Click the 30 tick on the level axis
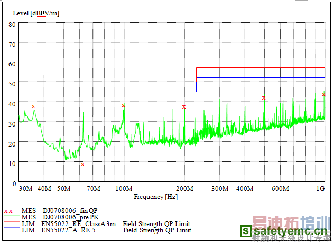 pyautogui.click(x=12, y=124)
